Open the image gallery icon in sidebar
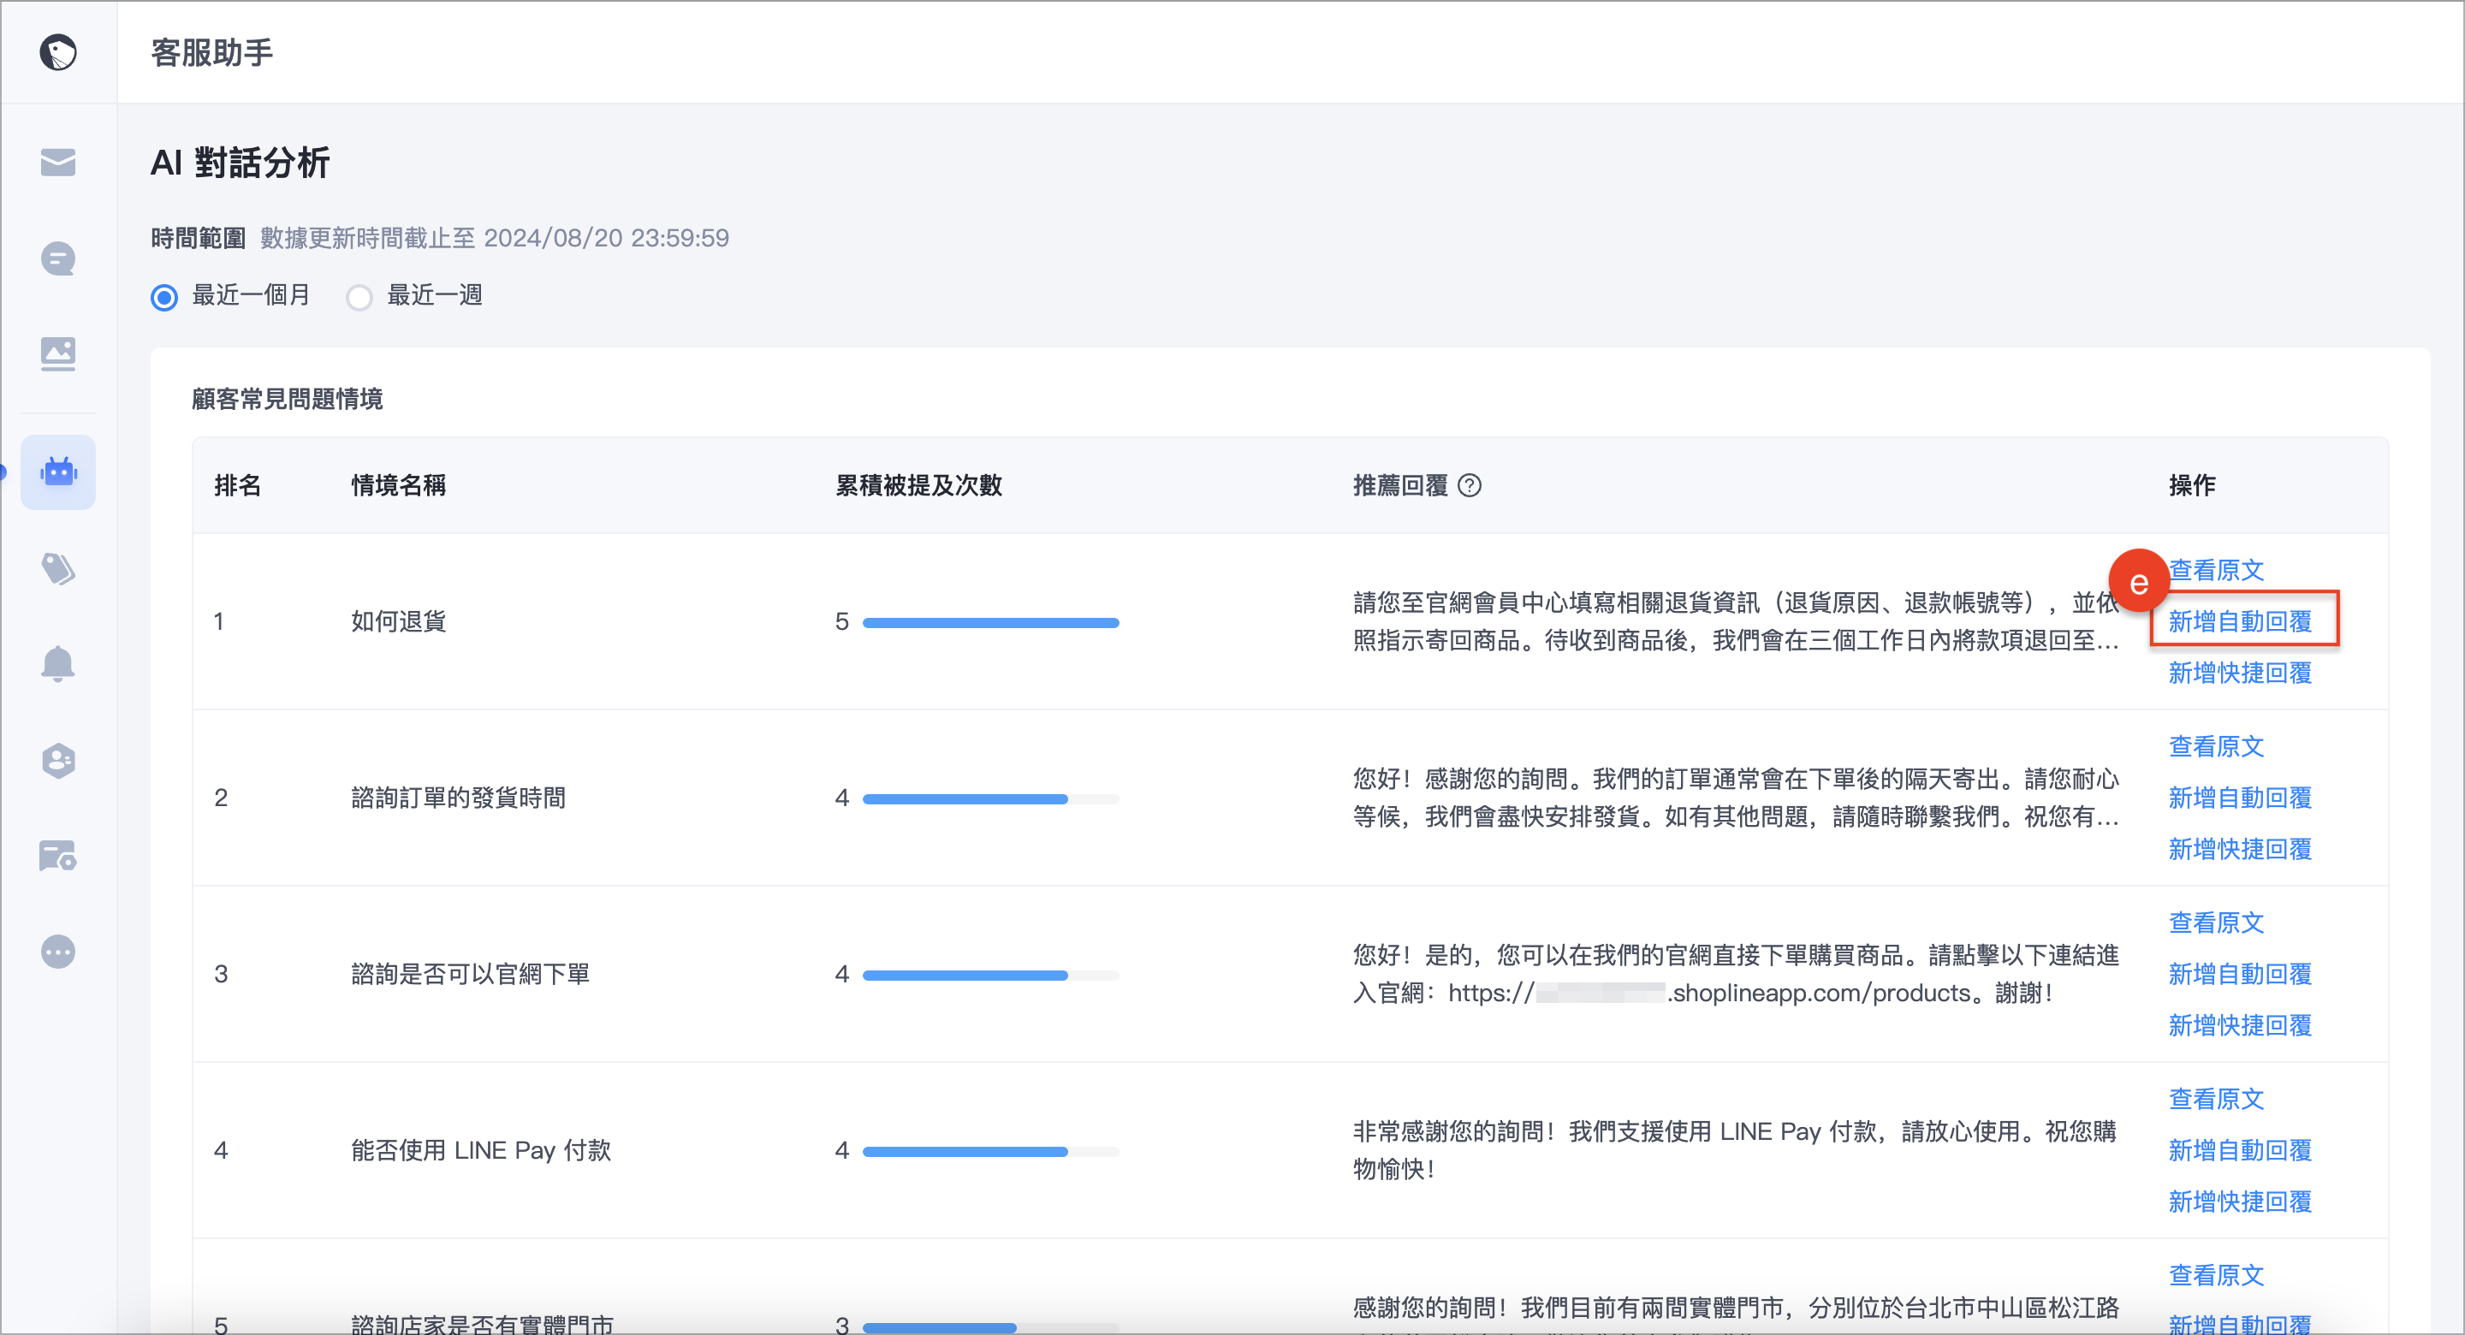 pyautogui.click(x=57, y=354)
